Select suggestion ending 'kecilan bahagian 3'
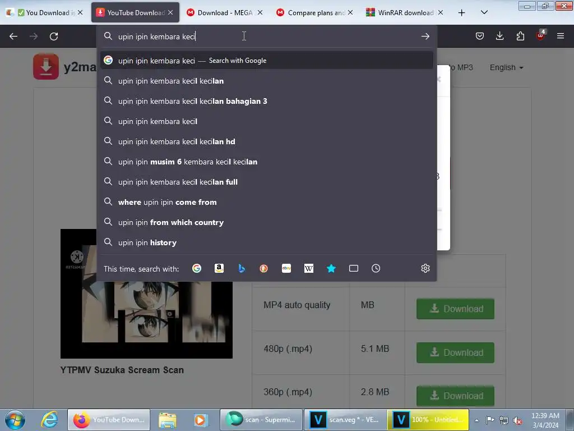 pos(266,101)
